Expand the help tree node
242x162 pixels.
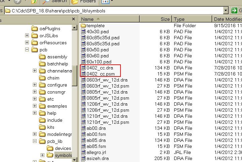[x=35, y=113]
